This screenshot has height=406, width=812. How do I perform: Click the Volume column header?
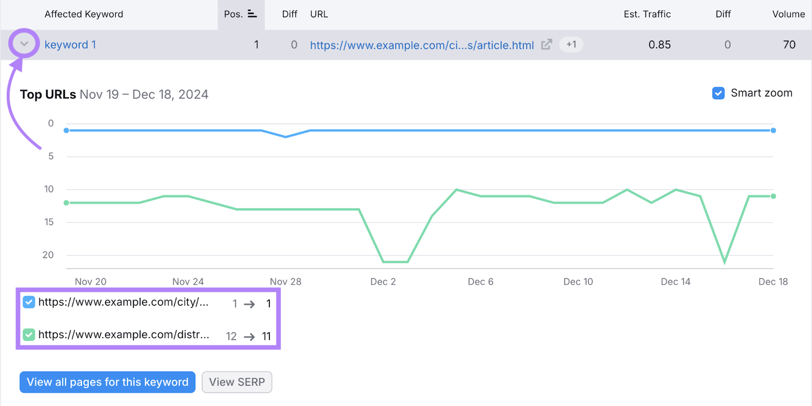789,14
